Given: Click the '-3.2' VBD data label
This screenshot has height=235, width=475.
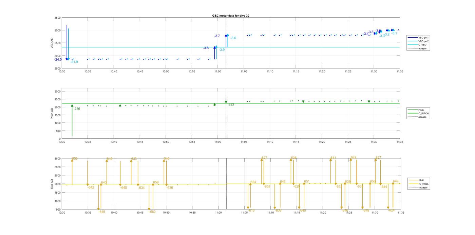Looking at the screenshot, I should click(x=386, y=34).
